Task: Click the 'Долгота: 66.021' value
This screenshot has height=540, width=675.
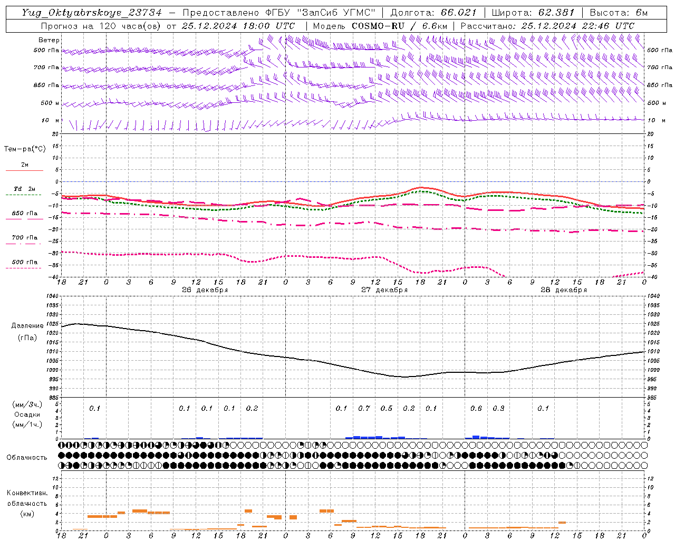Action: [433, 13]
